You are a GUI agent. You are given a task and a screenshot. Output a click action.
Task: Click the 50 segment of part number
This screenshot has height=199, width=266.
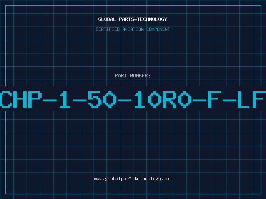[x=102, y=99]
